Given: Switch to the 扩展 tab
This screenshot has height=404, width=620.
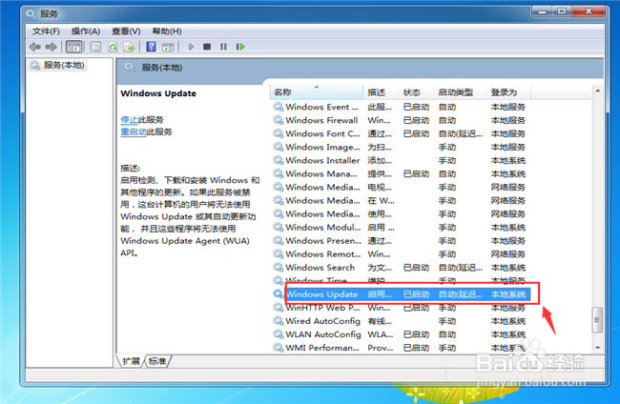Looking at the screenshot, I should click(131, 361).
